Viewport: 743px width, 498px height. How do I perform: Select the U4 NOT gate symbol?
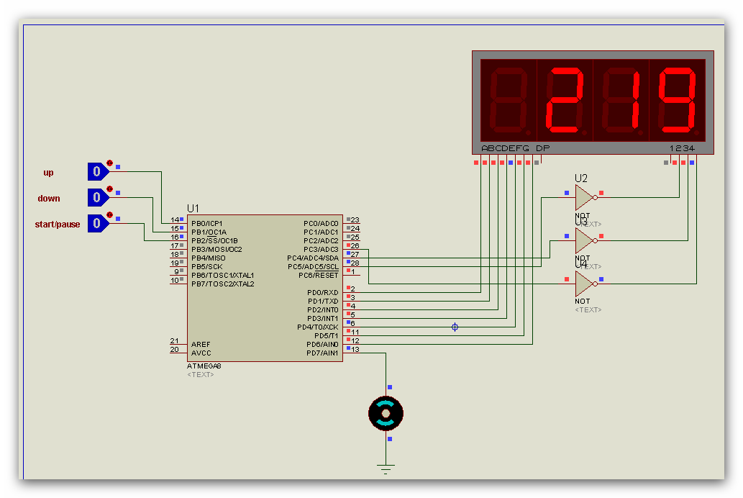click(x=585, y=284)
